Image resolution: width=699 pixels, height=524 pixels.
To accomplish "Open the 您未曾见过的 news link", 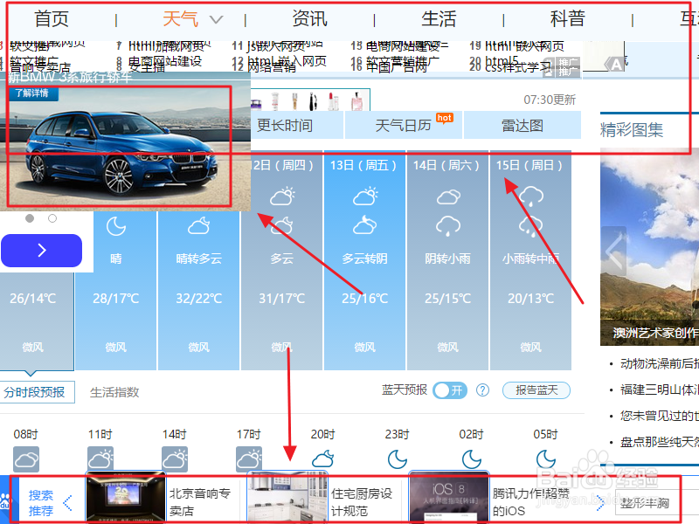I will point(660,416).
